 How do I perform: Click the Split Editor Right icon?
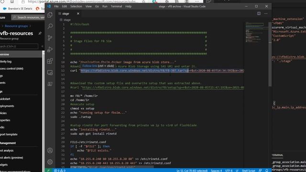pyautogui.click(x=259, y=13)
